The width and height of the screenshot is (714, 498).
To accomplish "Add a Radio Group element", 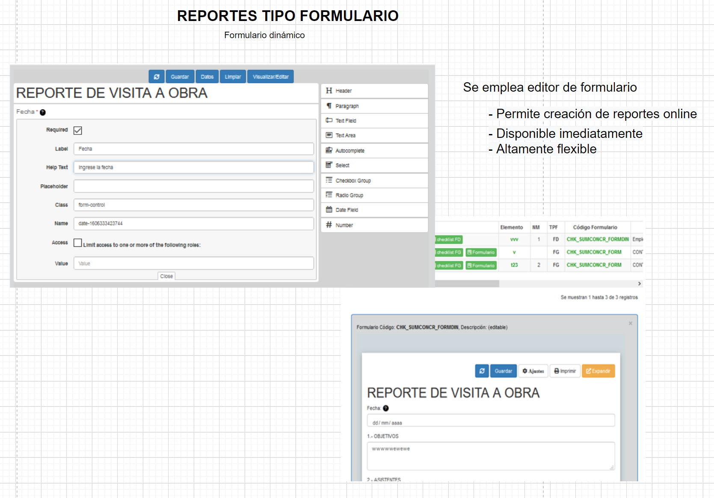I will pyautogui.click(x=374, y=195).
